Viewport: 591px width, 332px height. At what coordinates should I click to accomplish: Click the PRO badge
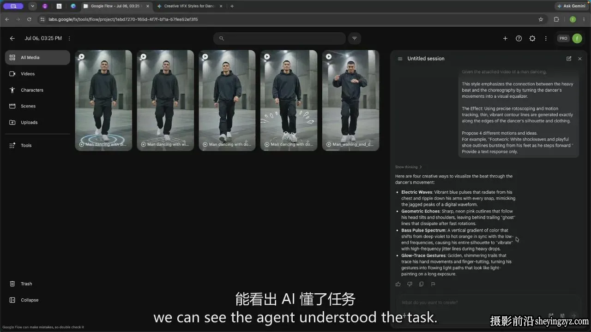point(563,38)
